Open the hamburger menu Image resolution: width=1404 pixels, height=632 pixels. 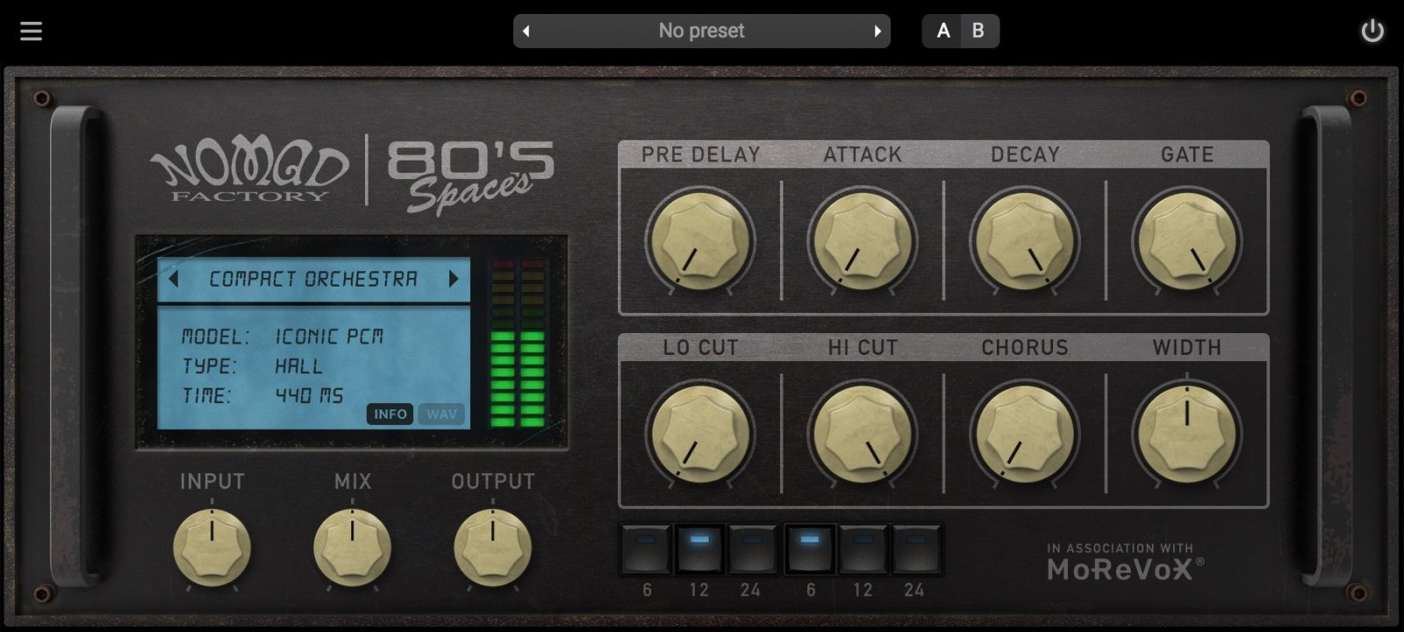tap(32, 32)
